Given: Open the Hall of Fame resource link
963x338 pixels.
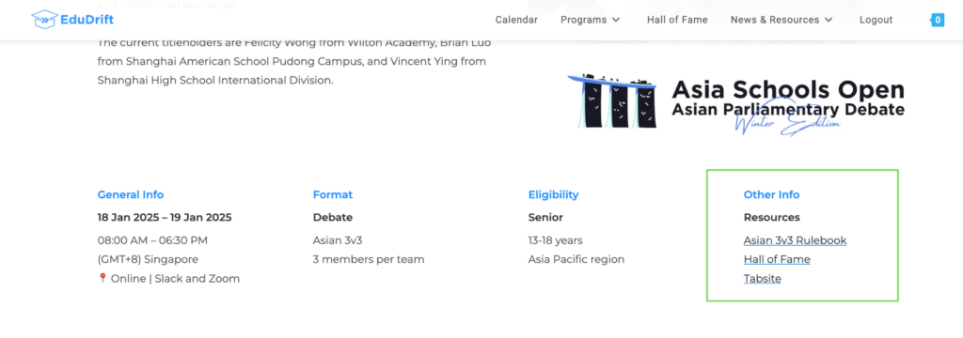Looking at the screenshot, I should point(777,259).
